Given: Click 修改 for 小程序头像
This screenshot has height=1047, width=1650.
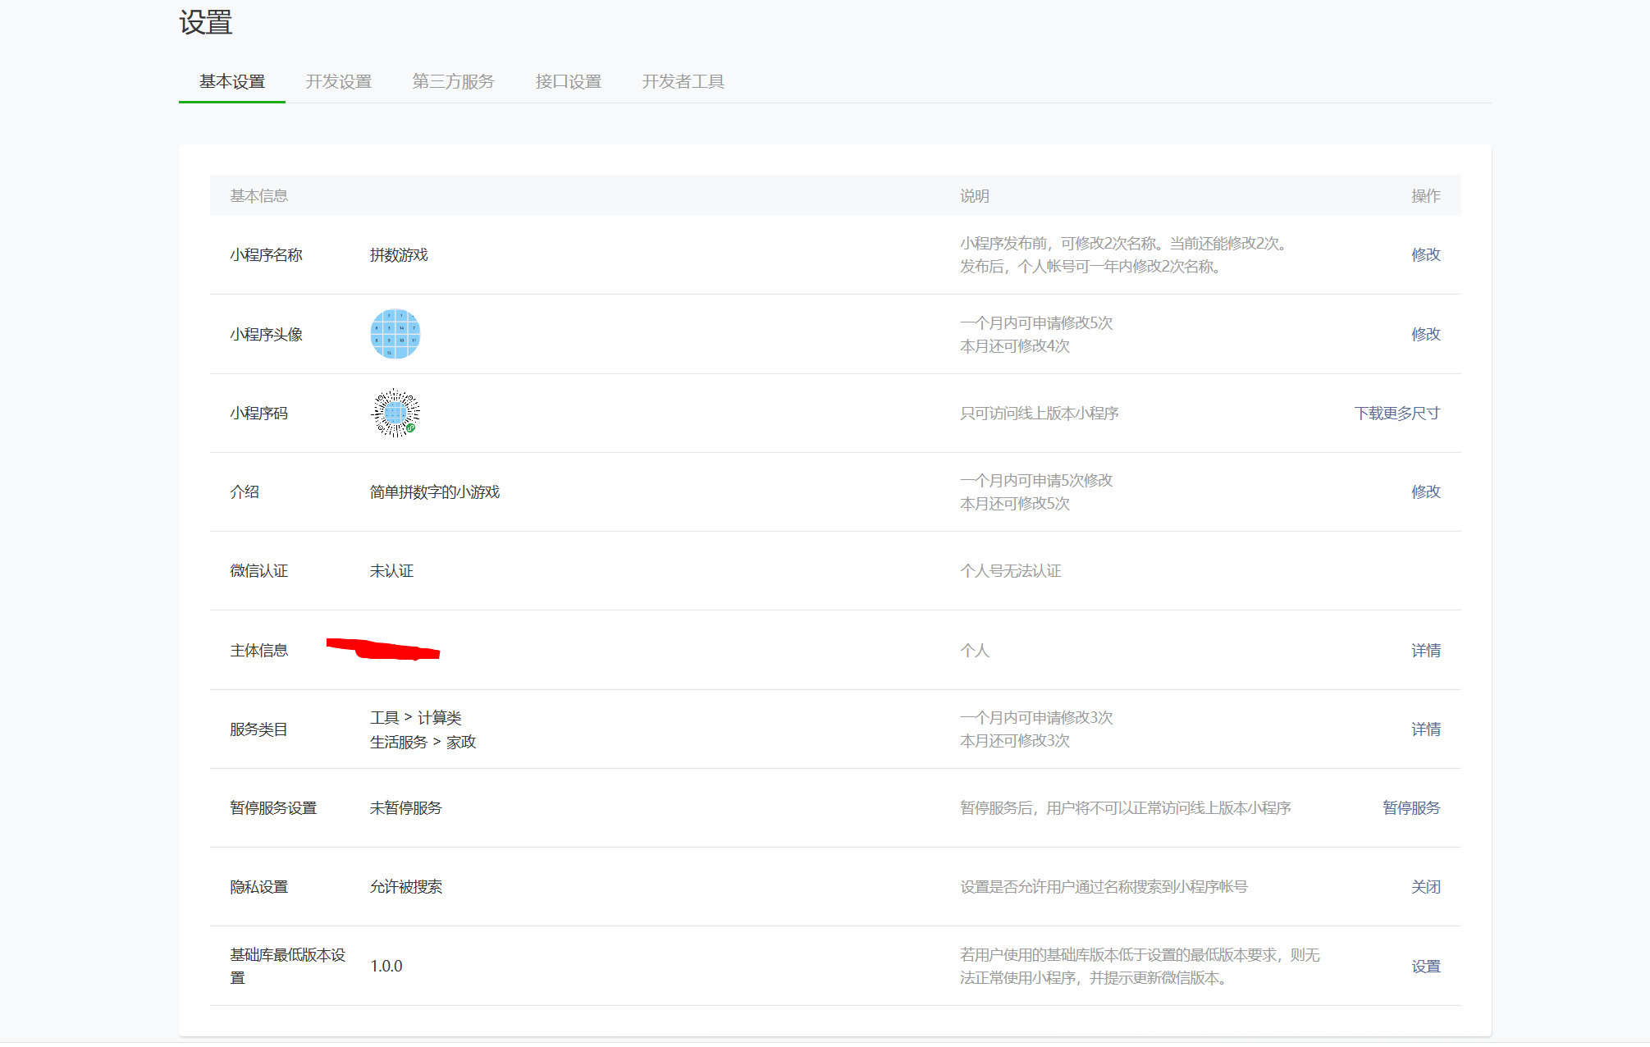Looking at the screenshot, I should click(1425, 334).
